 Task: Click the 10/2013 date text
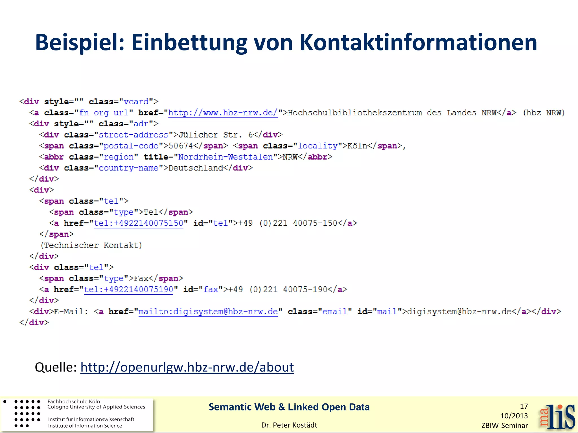514,416
